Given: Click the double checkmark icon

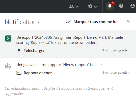Looking at the screenshot, I should [x=68, y=22].
